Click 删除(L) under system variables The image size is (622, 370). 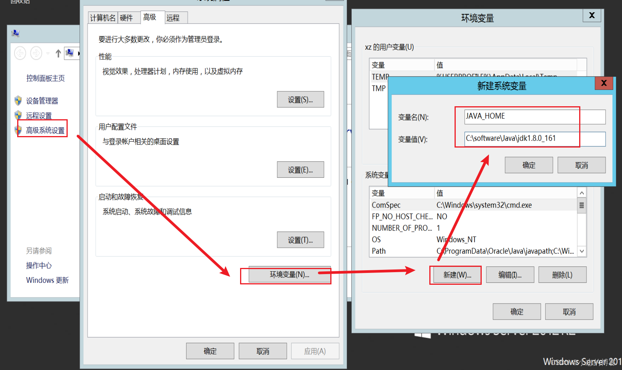562,275
